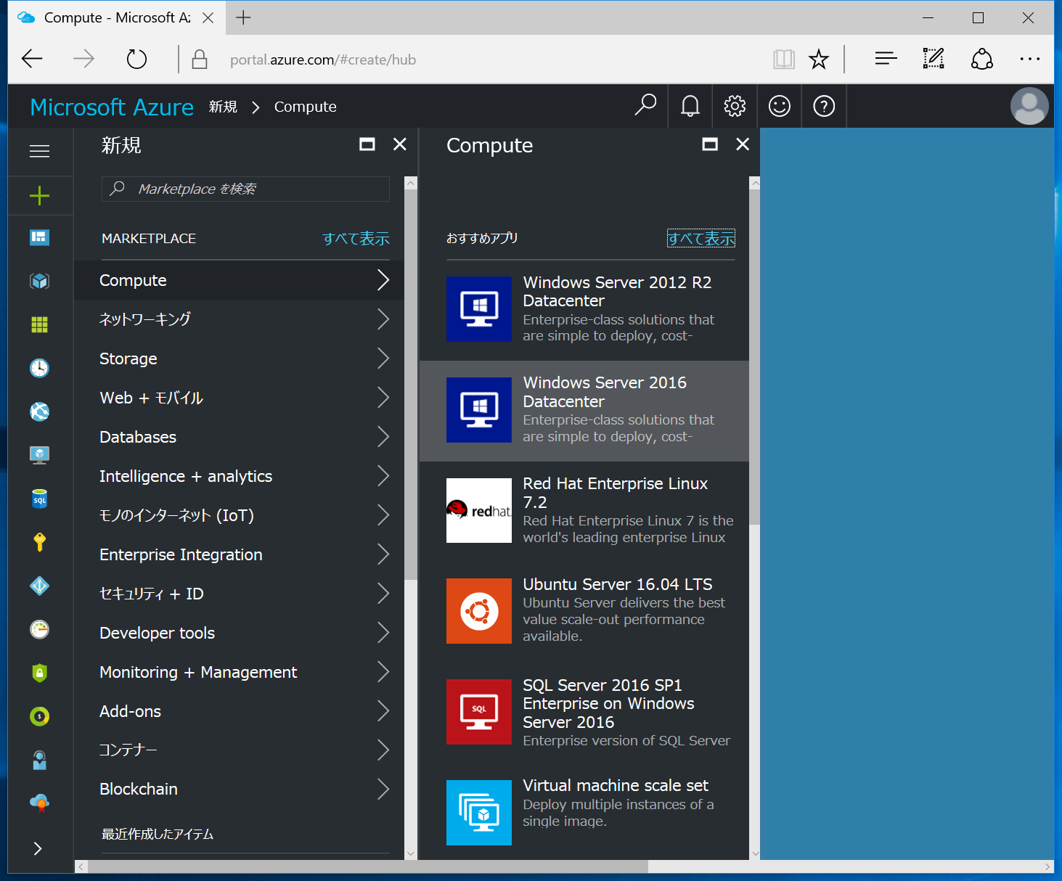Image resolution: width=1062 pixels, height=881 pixels.
Task: Expand コンテナー chevron
Action: click(x=383, y=750)
